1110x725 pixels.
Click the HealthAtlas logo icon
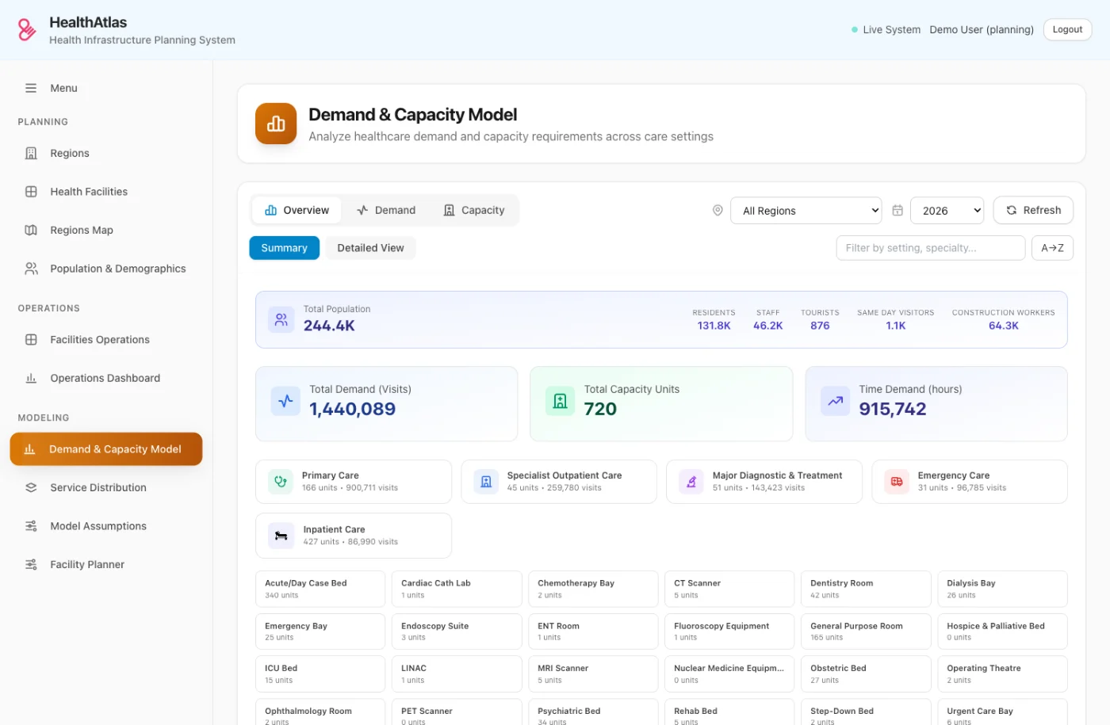tap(27, 30)
